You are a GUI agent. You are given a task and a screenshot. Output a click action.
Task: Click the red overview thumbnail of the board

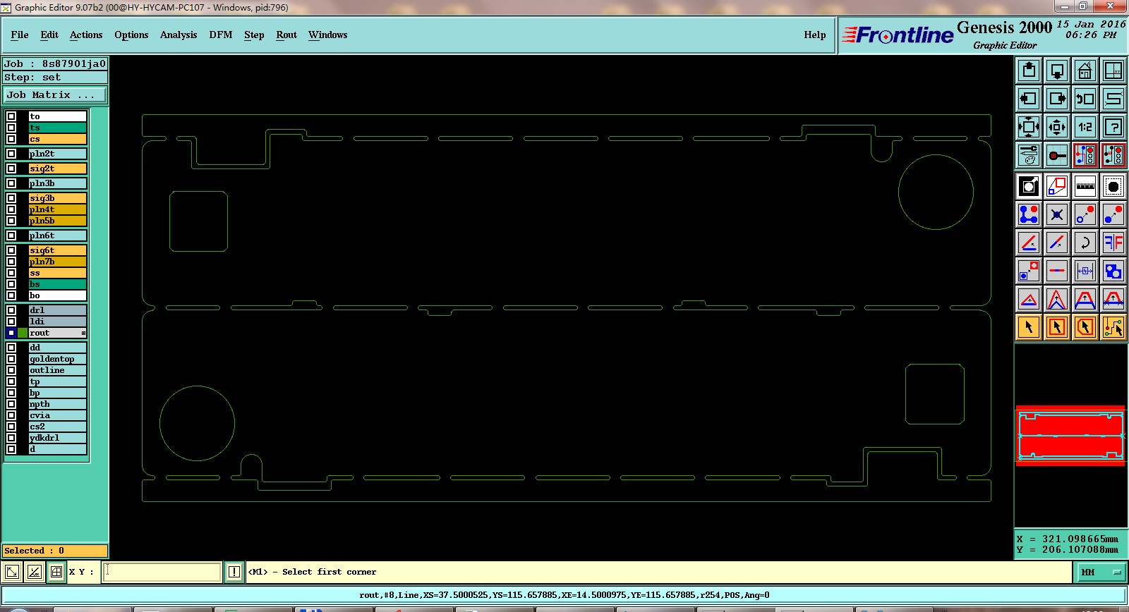pyautogui.click(x=1070, y=436)
